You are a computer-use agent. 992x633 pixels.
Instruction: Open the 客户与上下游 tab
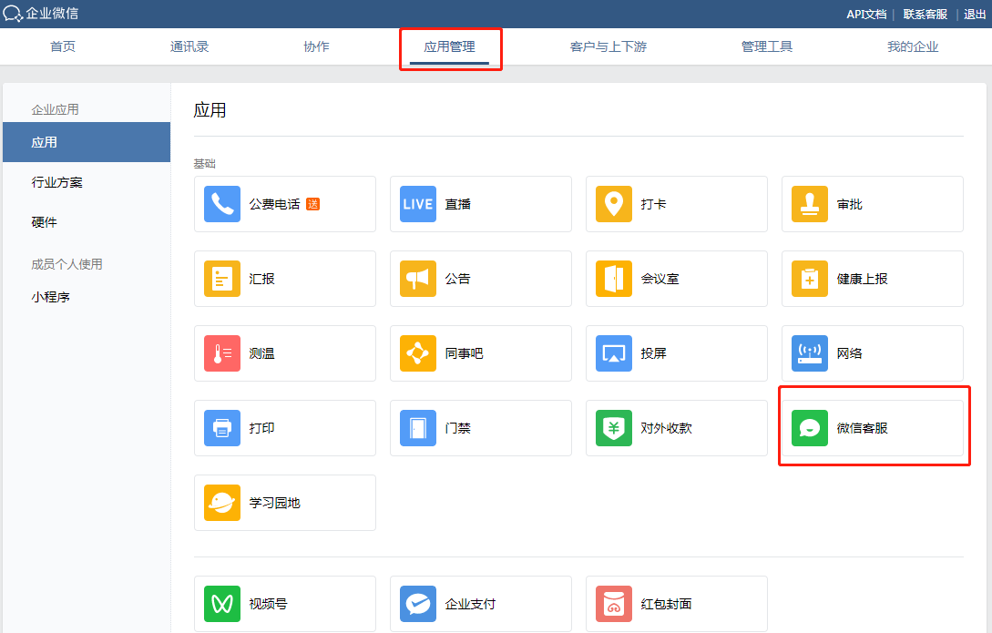pos(608,46)
